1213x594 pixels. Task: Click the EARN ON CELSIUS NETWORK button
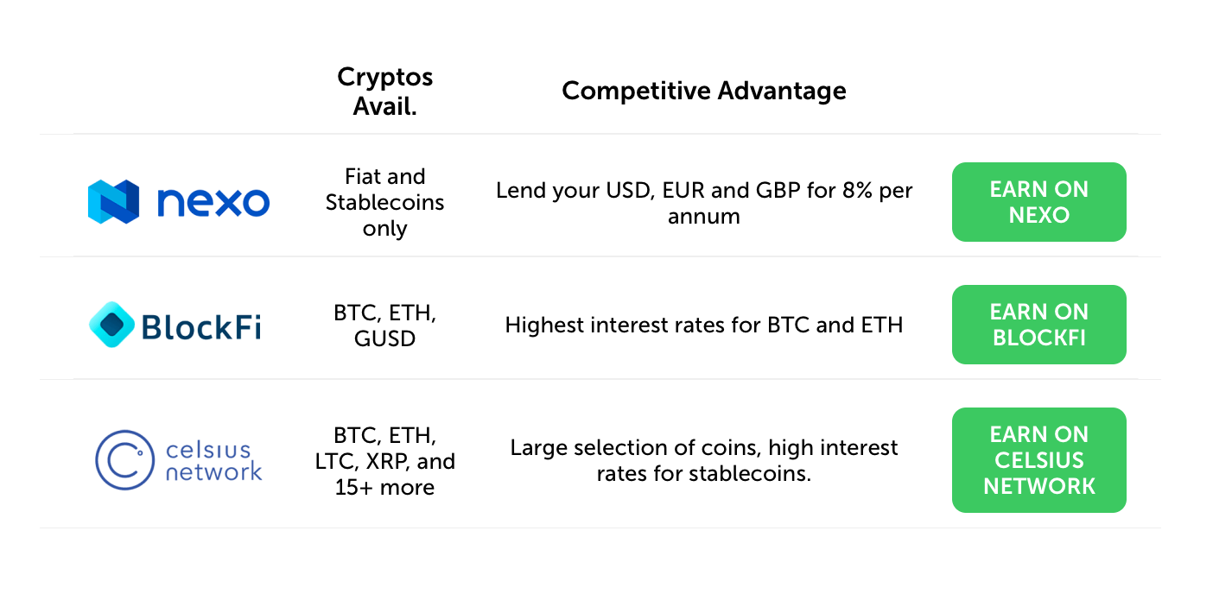(1038, 459)
